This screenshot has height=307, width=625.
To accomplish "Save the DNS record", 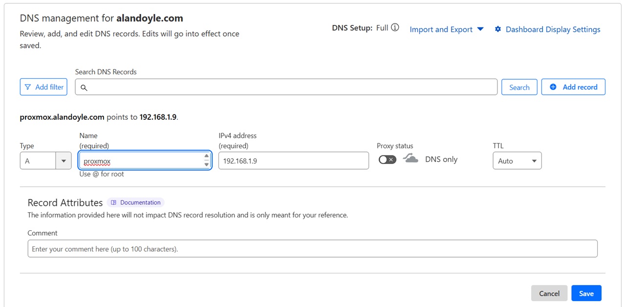I will tap(586, 293).
